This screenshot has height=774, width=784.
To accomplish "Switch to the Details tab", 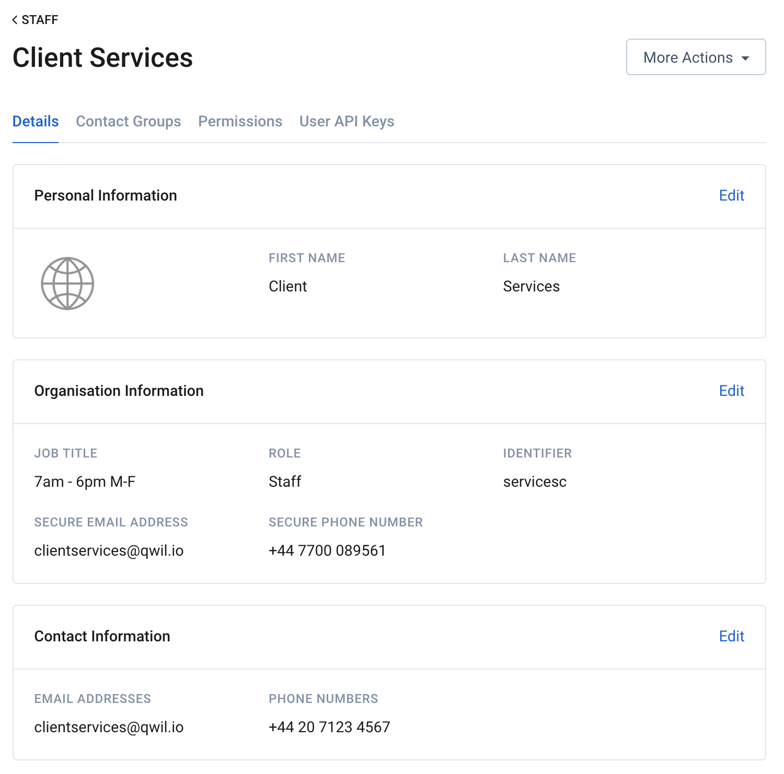I will click(x=36, y=121).
